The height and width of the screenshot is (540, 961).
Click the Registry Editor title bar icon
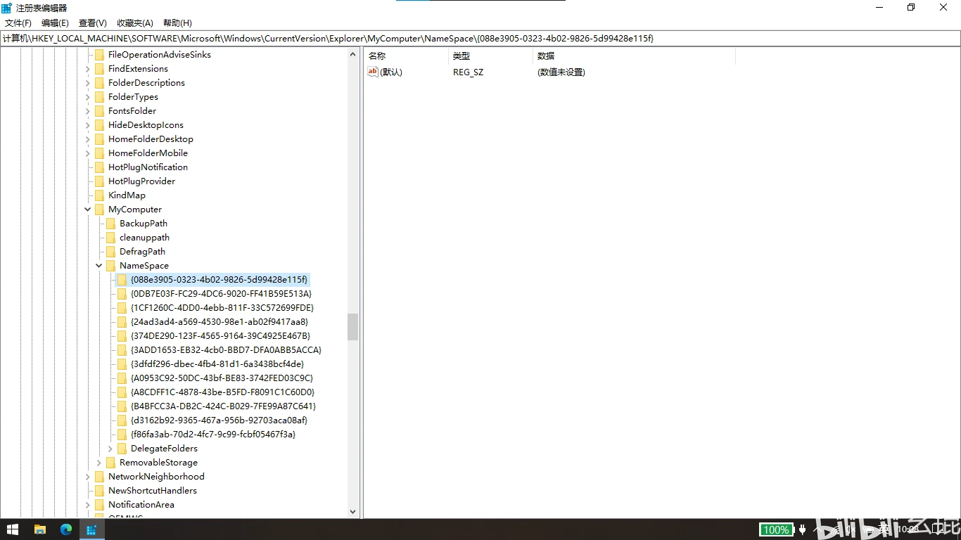7,8
